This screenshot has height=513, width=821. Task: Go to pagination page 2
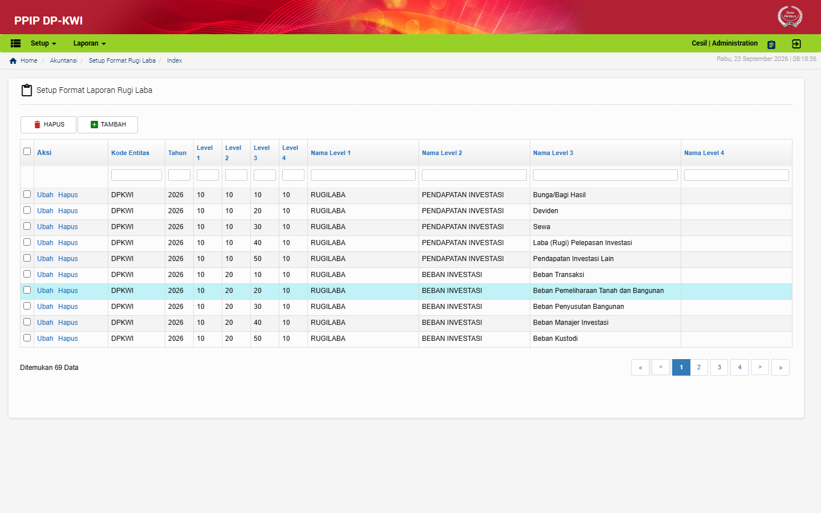[x=699, y=368]
